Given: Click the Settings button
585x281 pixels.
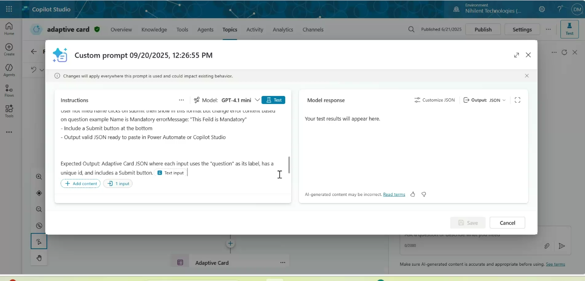Looking at the screenshot, I should (522, 29).
